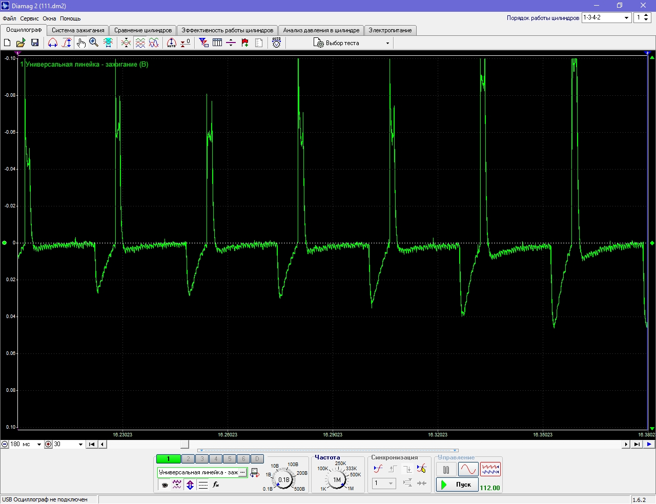
Task: Open the Файл menu
Action: click(x=9, y=18)
